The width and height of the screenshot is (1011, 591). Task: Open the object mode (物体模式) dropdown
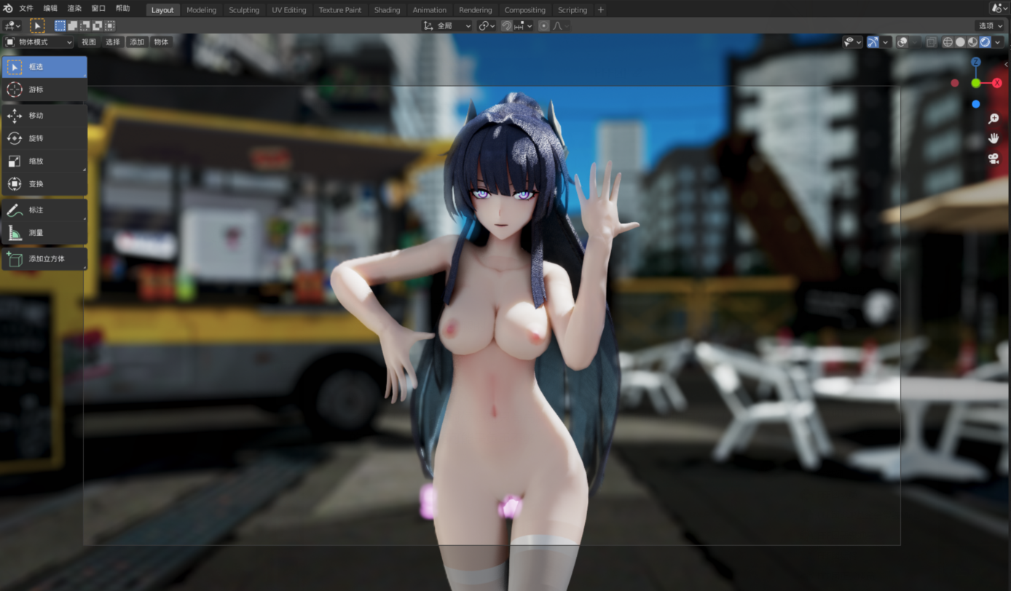click(39, 42)
